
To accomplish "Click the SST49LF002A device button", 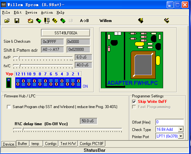I will pyautogui.click(x=66, y=33).
